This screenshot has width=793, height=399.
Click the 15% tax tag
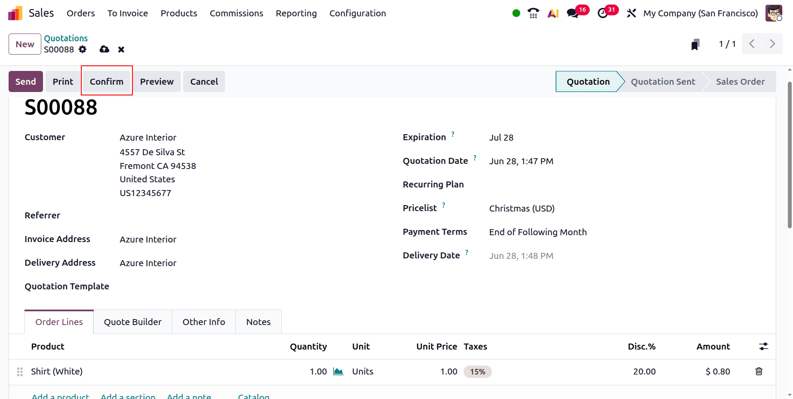pyautogui.click(x=477, y=372)
